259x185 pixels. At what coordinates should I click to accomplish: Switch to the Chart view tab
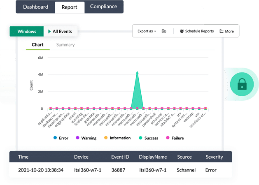tap(37, 45)
